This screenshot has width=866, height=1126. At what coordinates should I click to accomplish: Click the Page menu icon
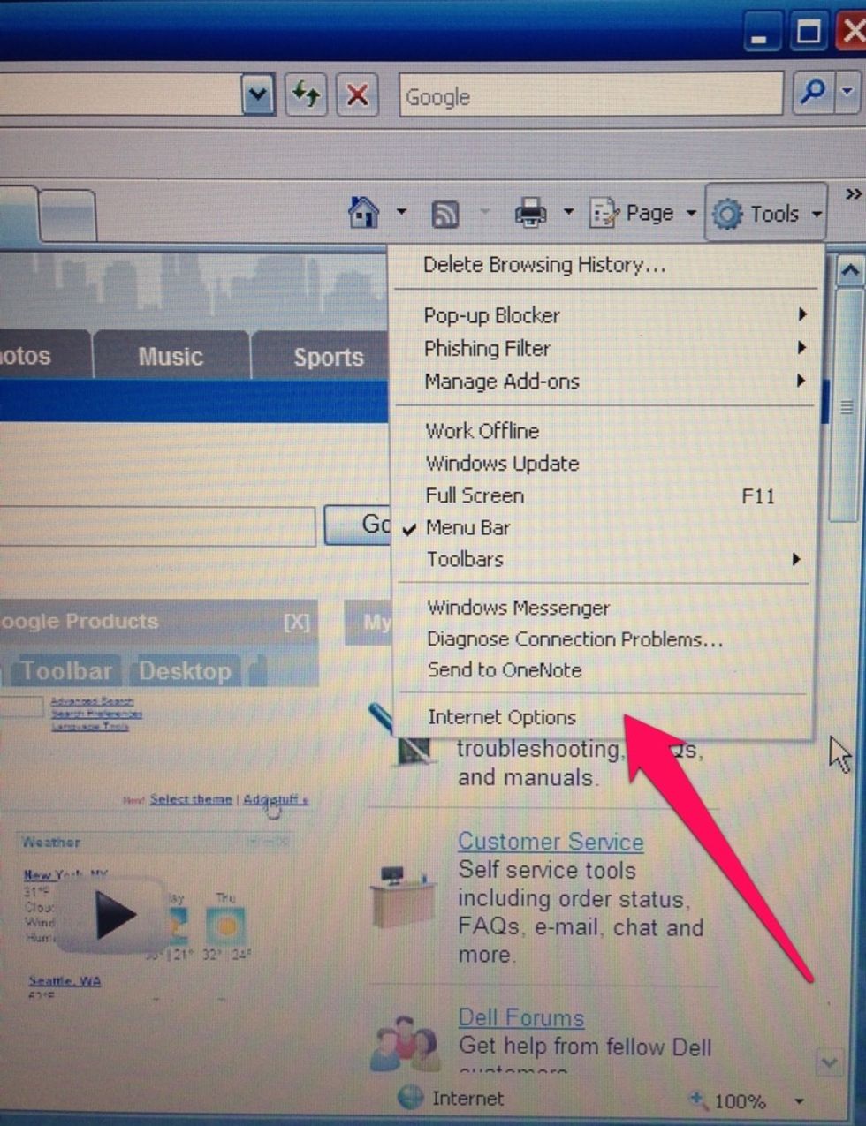pyautogui.click(x=605, y=214)
